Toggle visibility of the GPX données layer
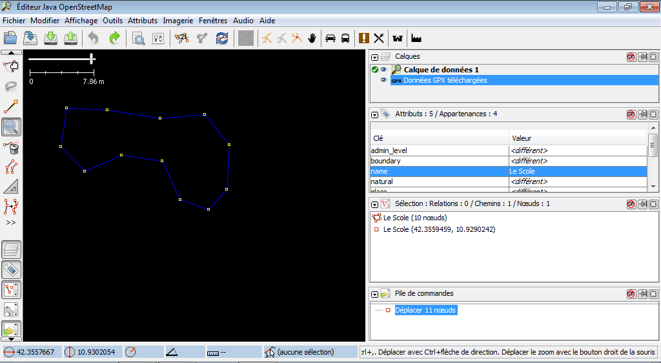 tap(383, 80)
